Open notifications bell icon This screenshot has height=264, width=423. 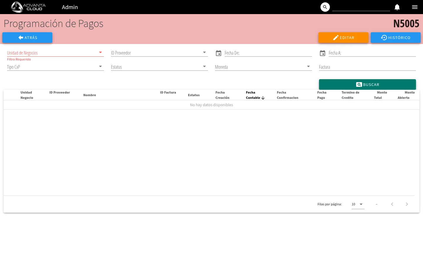[x=397, y=7]
